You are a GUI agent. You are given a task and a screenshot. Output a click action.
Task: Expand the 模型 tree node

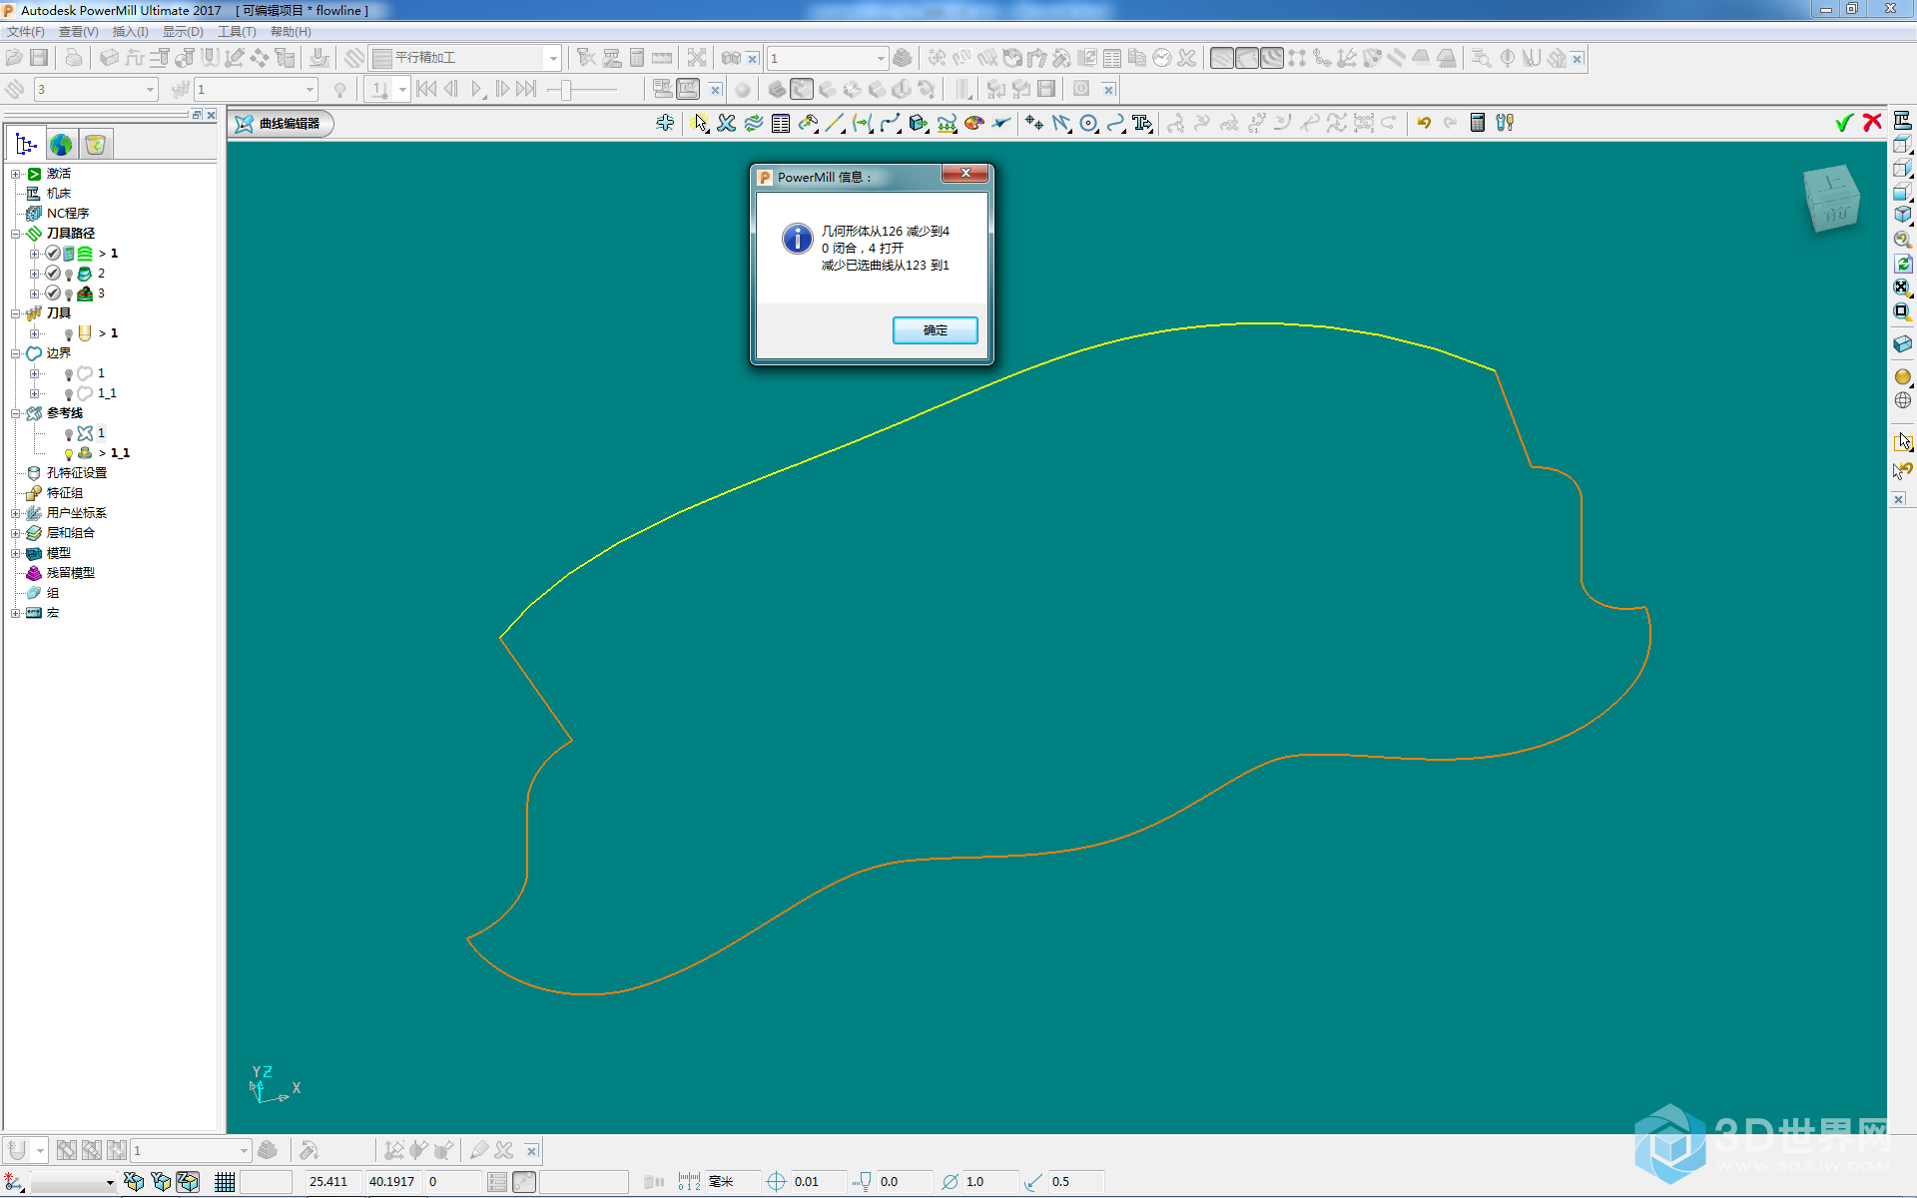click(16, 553)
